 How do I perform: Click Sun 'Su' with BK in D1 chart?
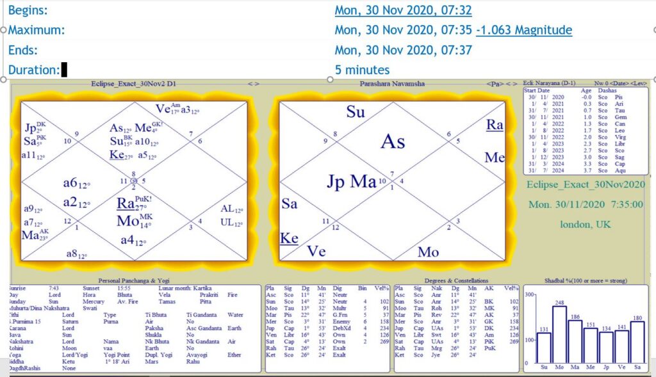click(121, 141)
